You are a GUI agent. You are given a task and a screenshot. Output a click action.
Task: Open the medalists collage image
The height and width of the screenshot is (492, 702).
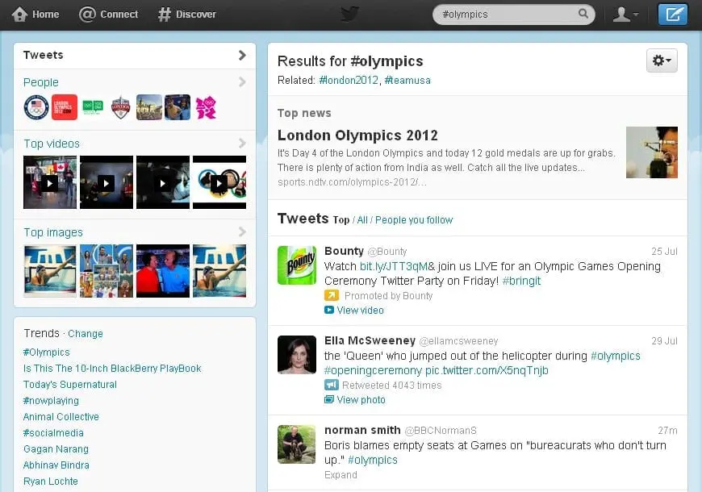(106, 271)
